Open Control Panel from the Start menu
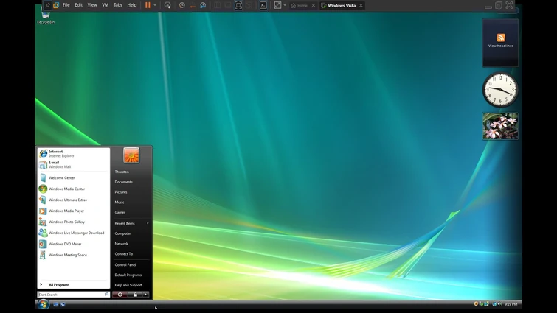This screenshot has height=313, width=557. pos(125,264)
